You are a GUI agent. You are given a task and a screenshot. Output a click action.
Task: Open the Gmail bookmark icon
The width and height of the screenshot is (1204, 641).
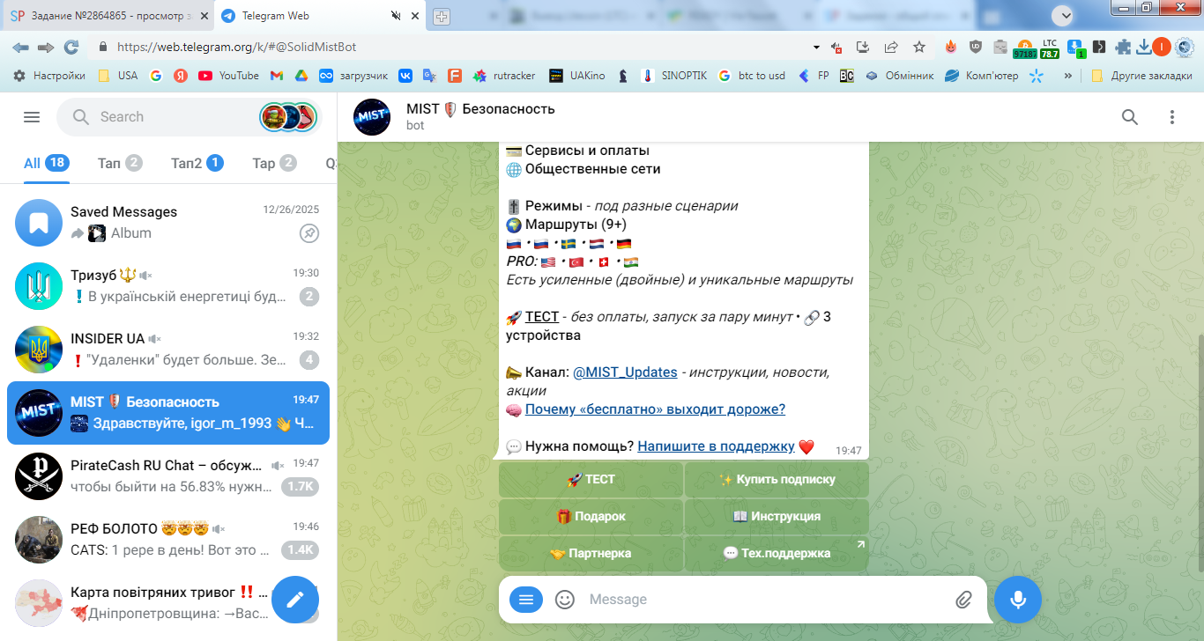(276, 76)
